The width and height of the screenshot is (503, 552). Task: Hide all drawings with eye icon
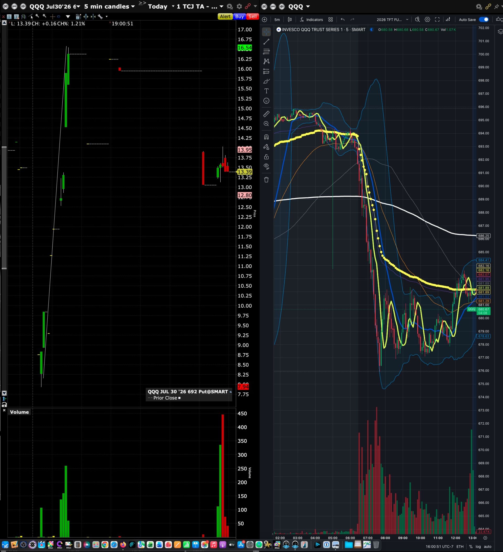click(x=266, y=166)
